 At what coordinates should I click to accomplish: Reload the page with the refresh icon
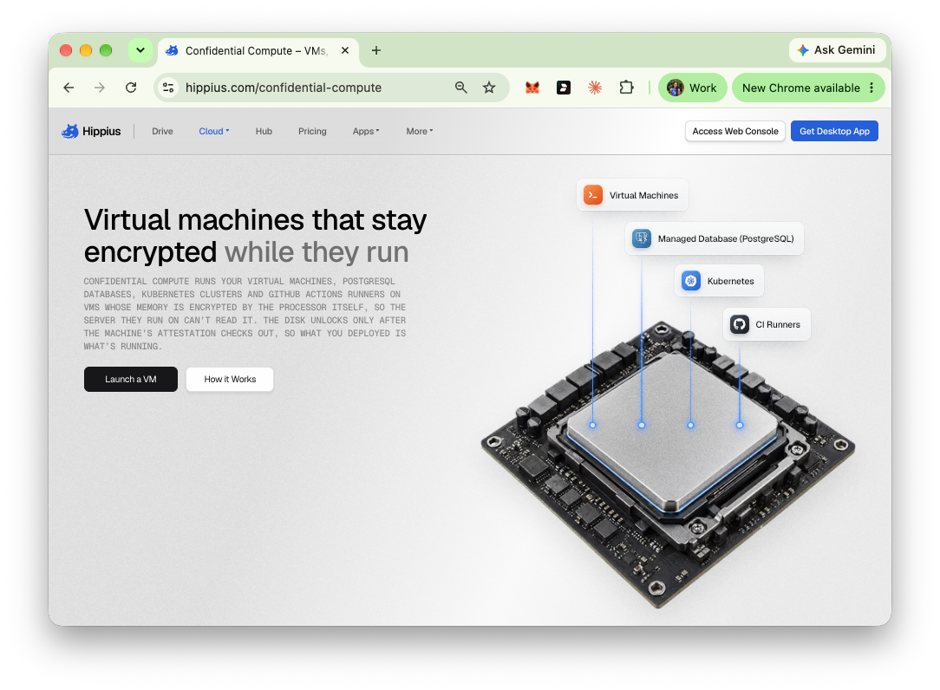[131, 88]
